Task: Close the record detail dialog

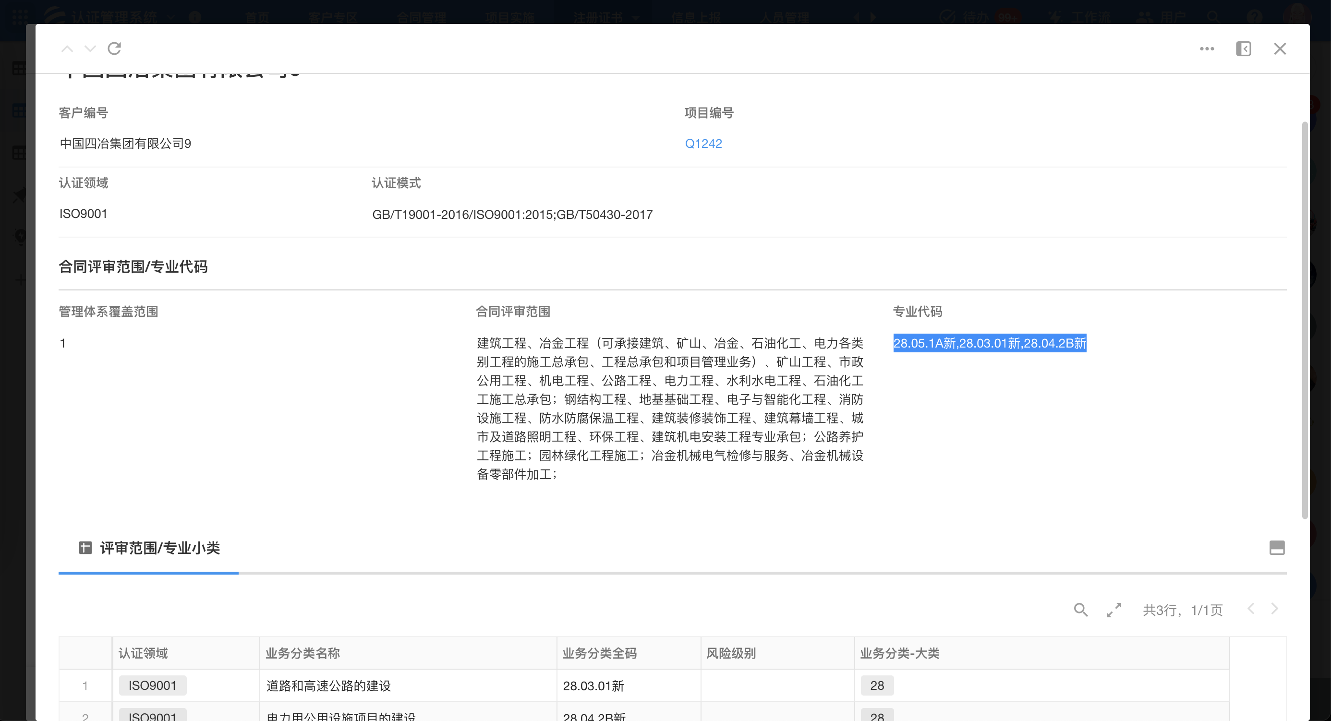Action: (1280, 48)
